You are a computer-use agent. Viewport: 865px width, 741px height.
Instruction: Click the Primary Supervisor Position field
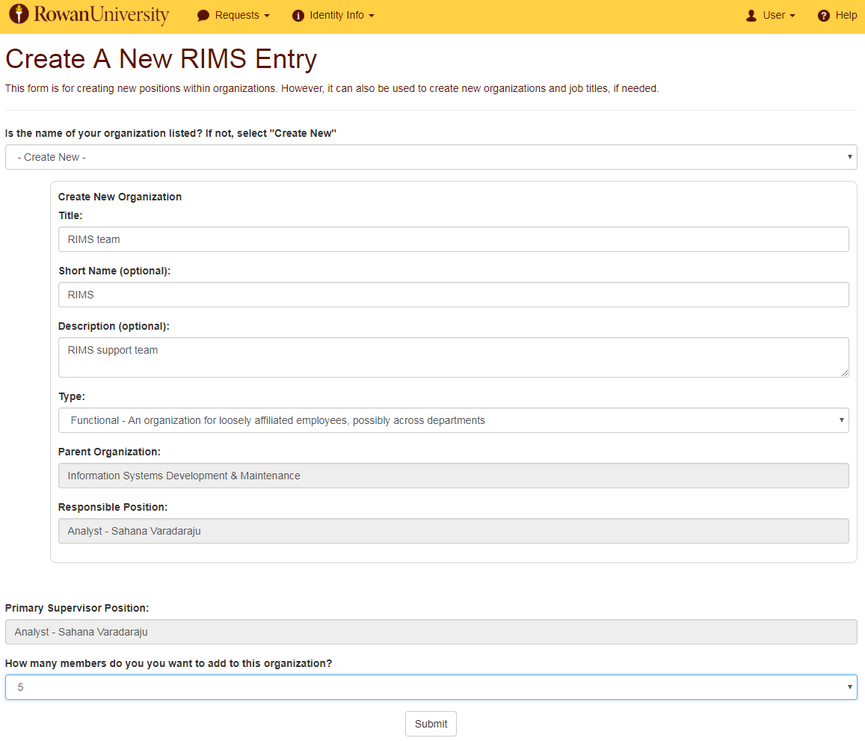(x=431, y=632)
